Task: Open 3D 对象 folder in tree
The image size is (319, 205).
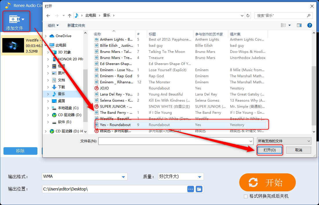Action: (64, 52)
